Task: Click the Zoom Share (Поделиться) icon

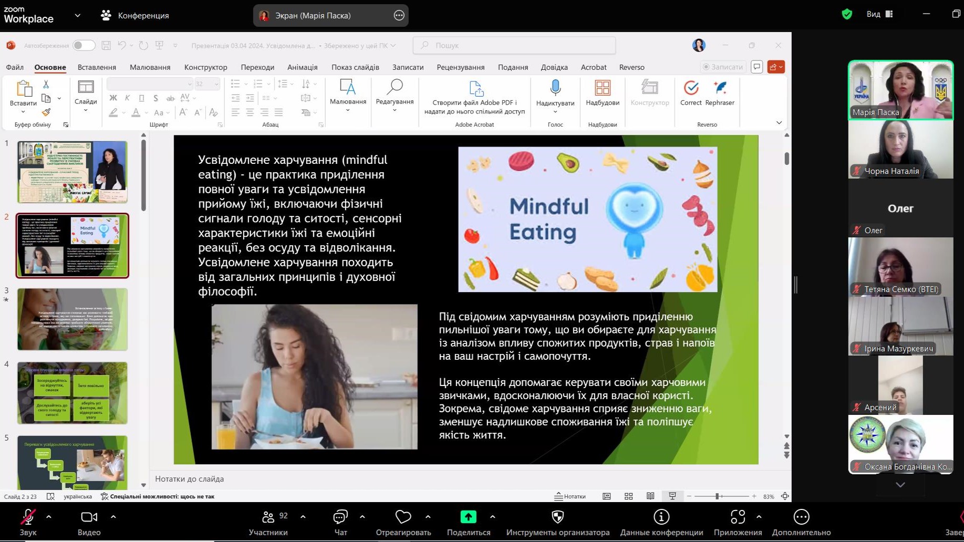Action: (x=468, y=517)
